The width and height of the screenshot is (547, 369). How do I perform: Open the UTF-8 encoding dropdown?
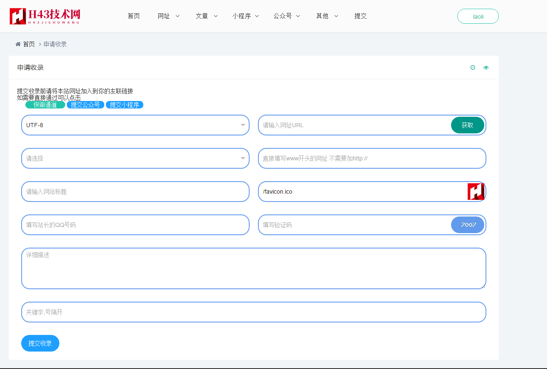point(135,125)
